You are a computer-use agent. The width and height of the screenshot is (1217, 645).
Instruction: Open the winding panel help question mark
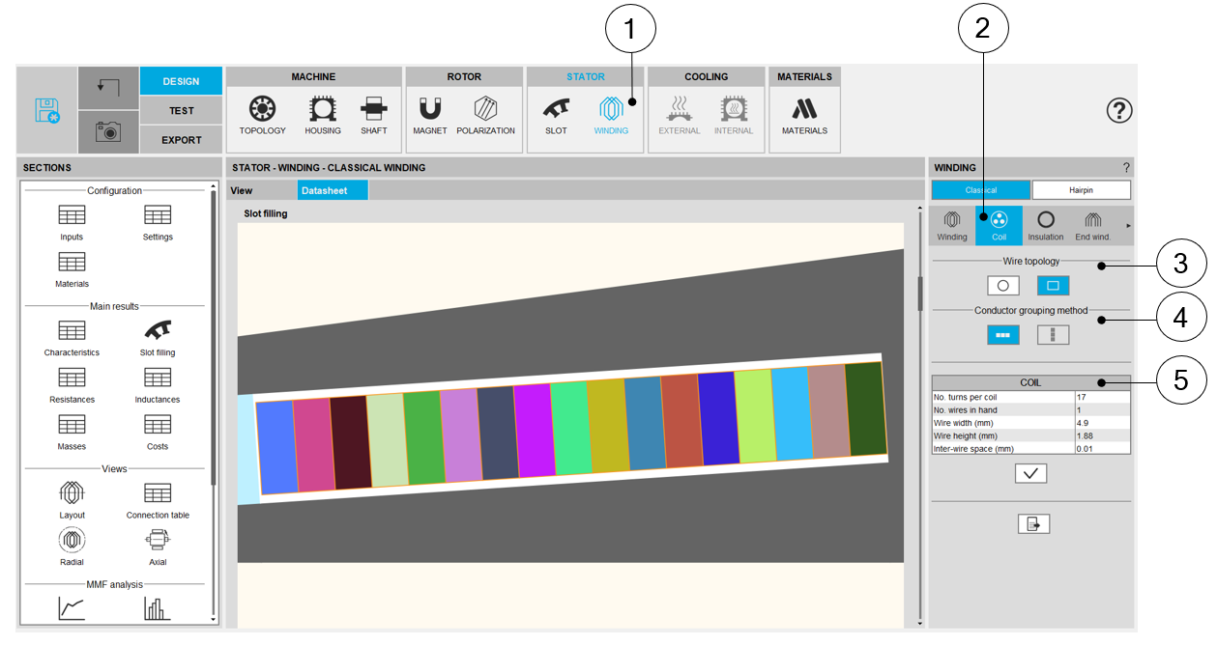pyautogui.click(x=1125, y=168)
